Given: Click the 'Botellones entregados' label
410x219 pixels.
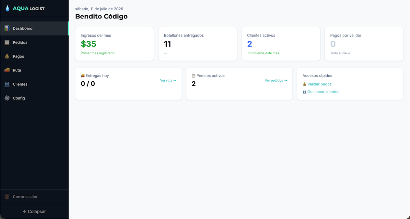Looking at the screenshot, I should [x=184, y=36].
